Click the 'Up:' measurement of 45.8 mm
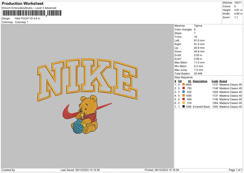Image resolution: width=244 pixels, height=173 pixels. point(199,48)
